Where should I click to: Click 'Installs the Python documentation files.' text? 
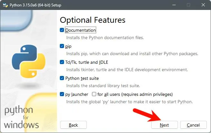click(105, 38)
